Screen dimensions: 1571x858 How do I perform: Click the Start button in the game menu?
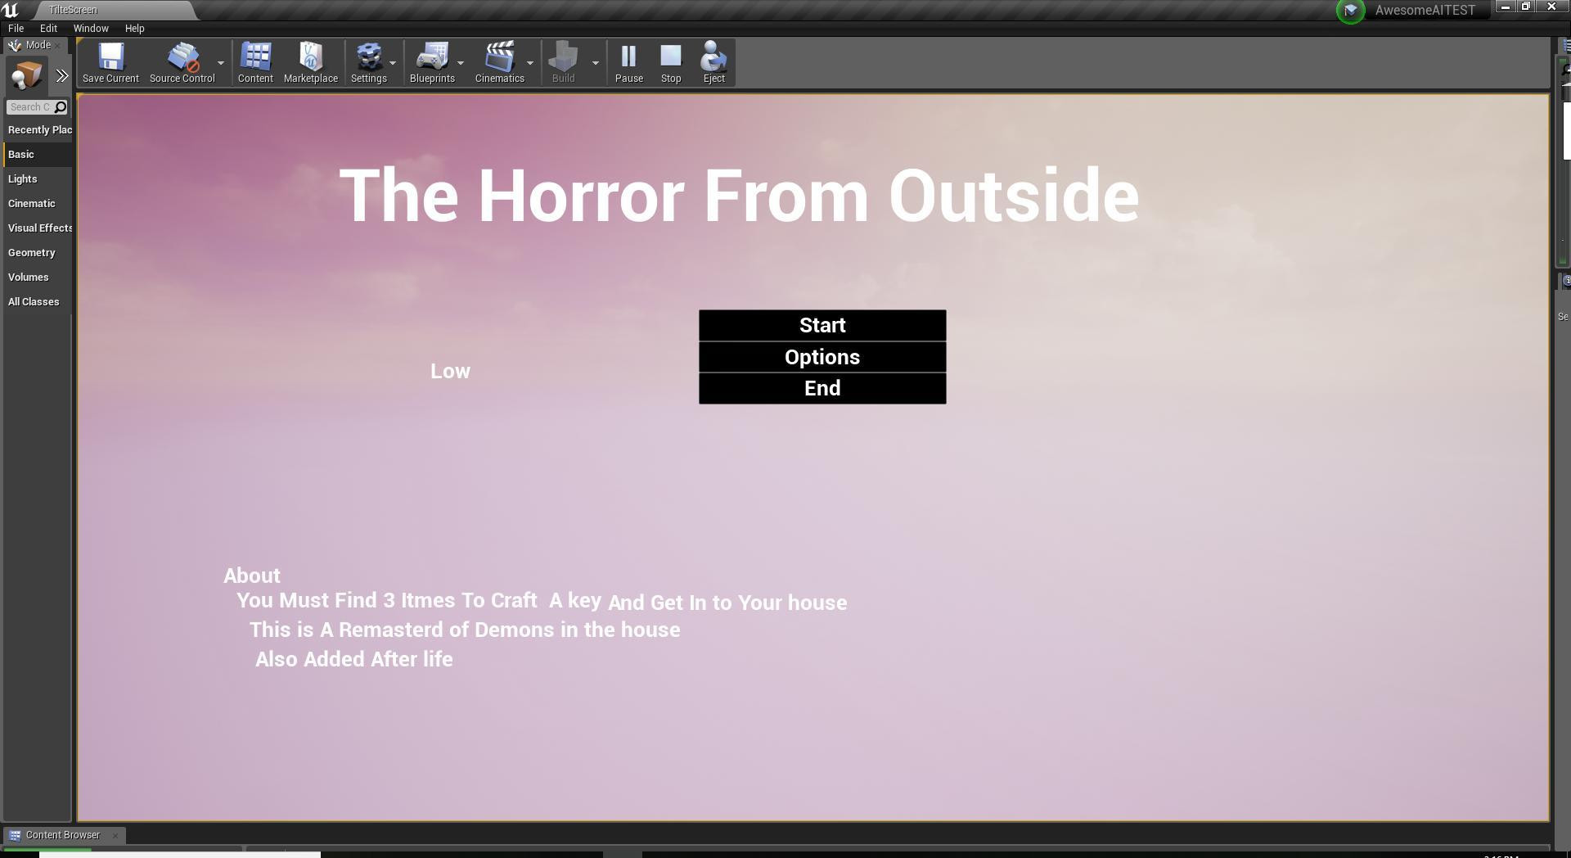822,325
